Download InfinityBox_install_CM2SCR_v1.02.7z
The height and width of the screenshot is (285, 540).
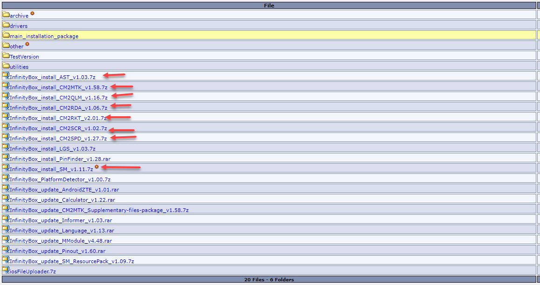pos(58,128)
